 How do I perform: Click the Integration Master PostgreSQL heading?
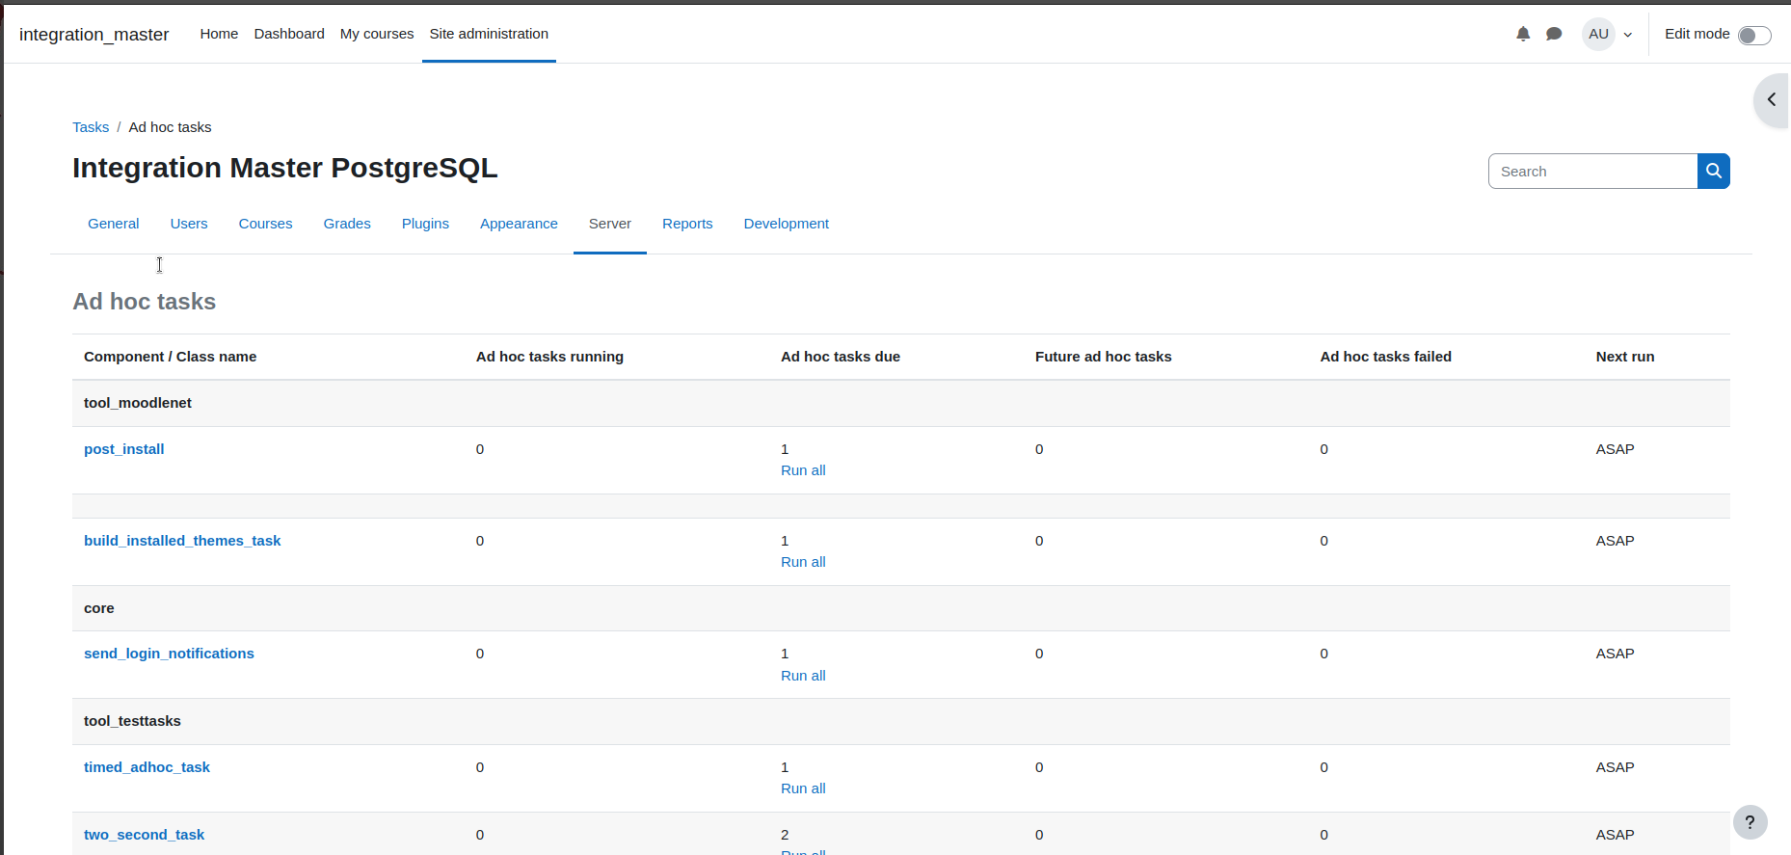285,168
